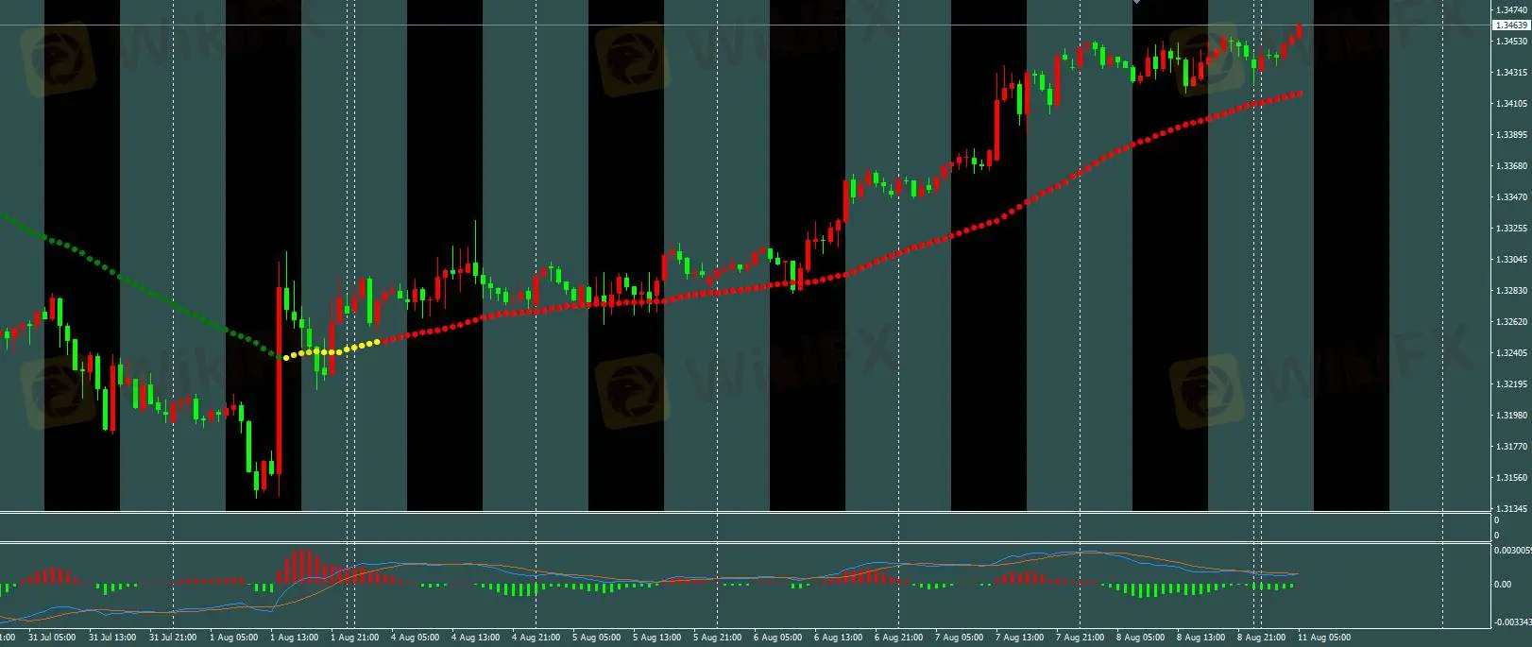Image resolution: width=1532 pixels, height=647 pixels.
Task: Click the 1.31560 price axis label
Action: (1512, 477)
